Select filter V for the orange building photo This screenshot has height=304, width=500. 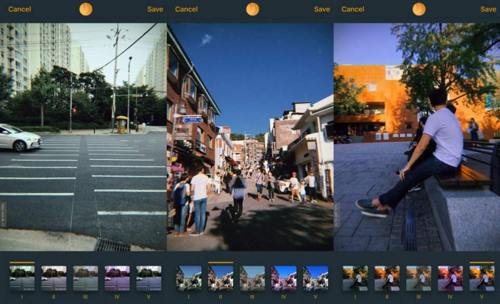pyautogui.click(x=482, y=278)
